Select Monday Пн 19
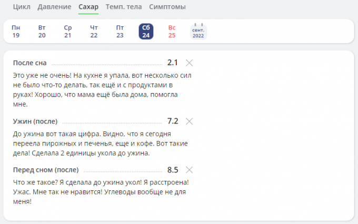Image resolution: width=358 pixels, height=224 pixels. [16, 32]
